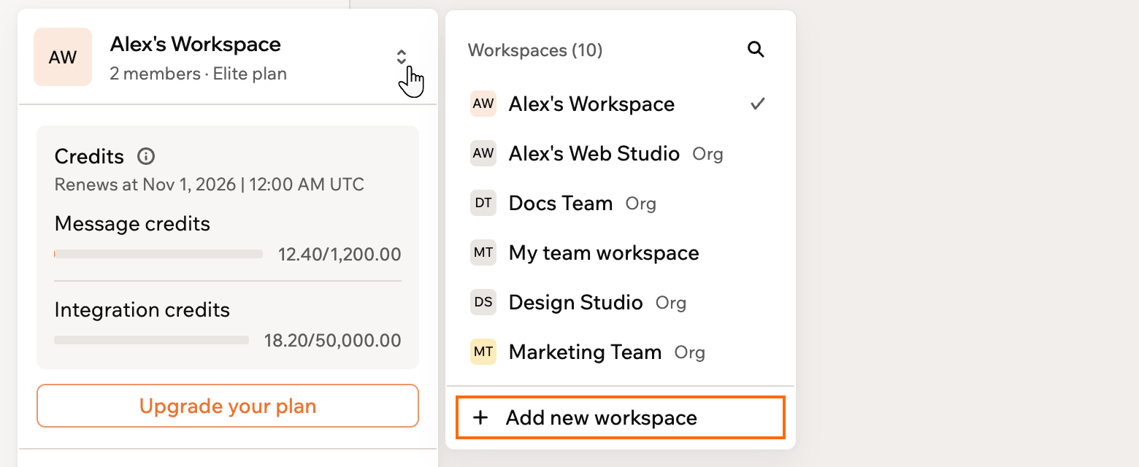Switch to the Design Studio workspace
The height and width of the screenshot is (467, 1139).
(x=621, y=302)
